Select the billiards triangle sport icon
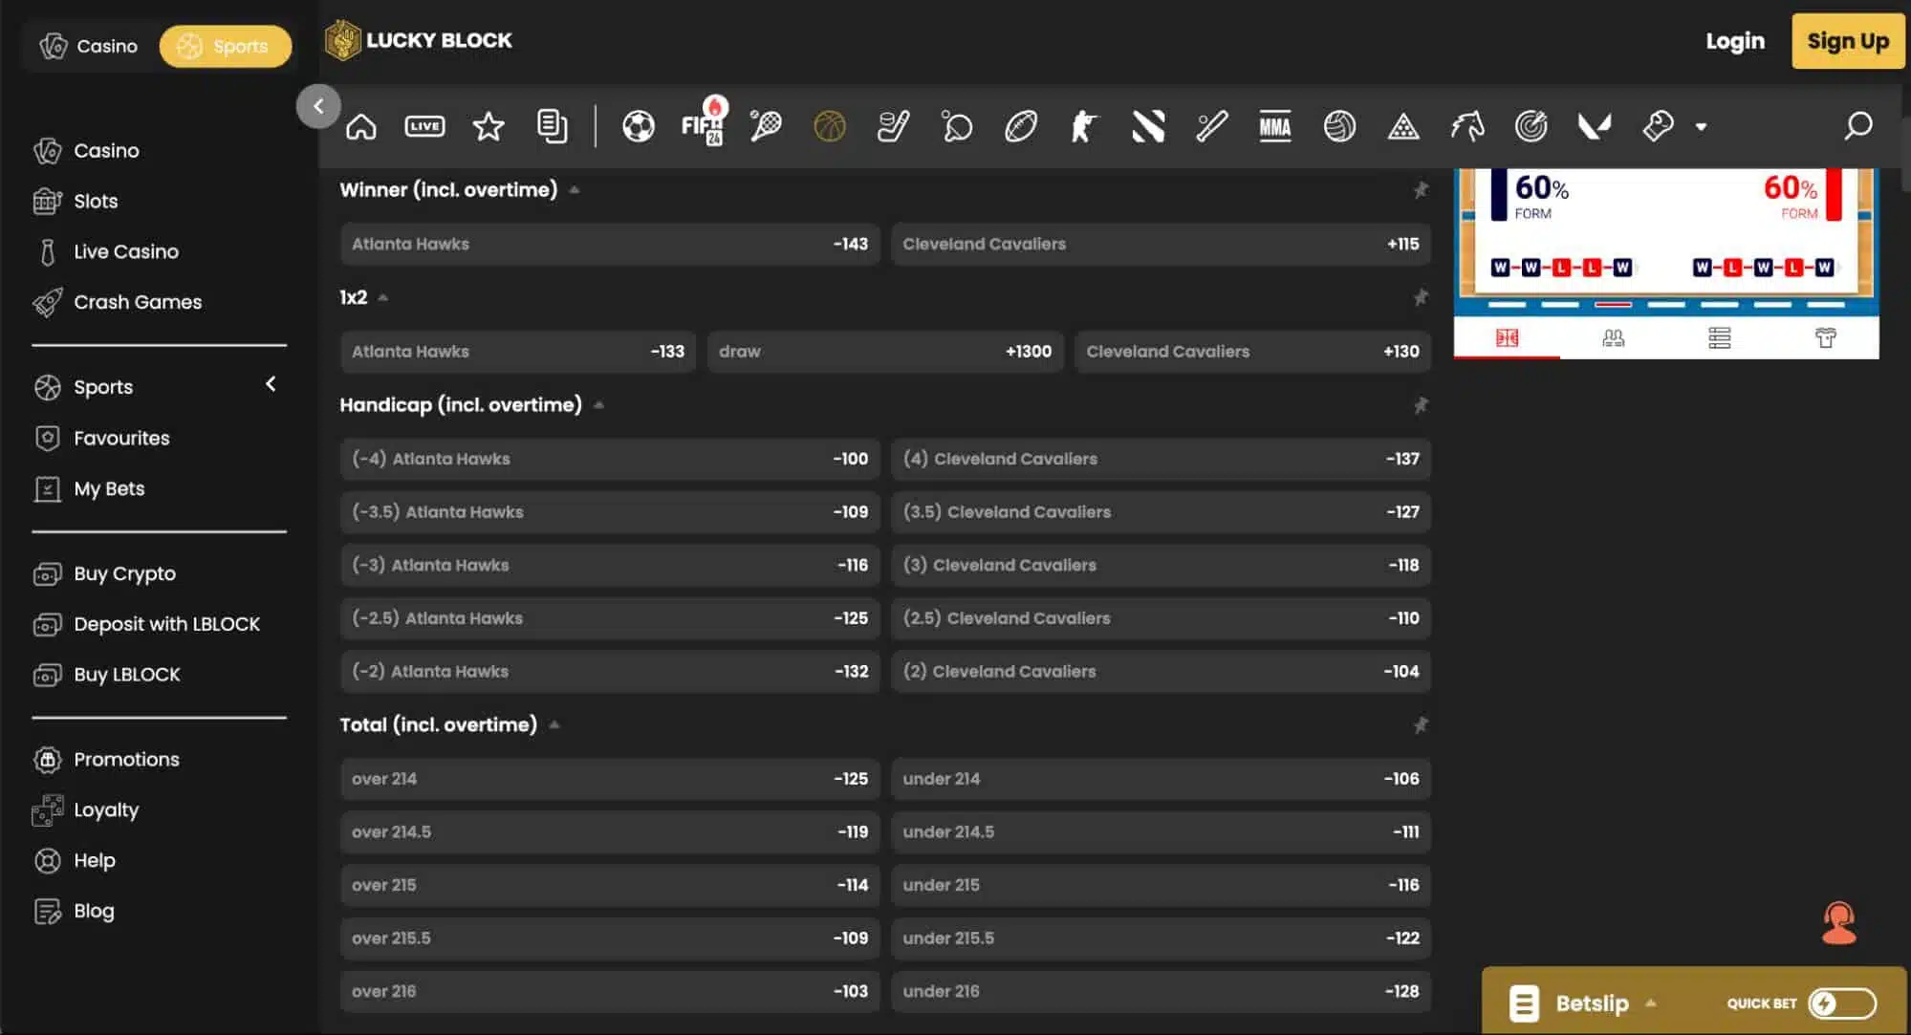Screen dimensions: 1911x1035 (x=1403, y=126)
